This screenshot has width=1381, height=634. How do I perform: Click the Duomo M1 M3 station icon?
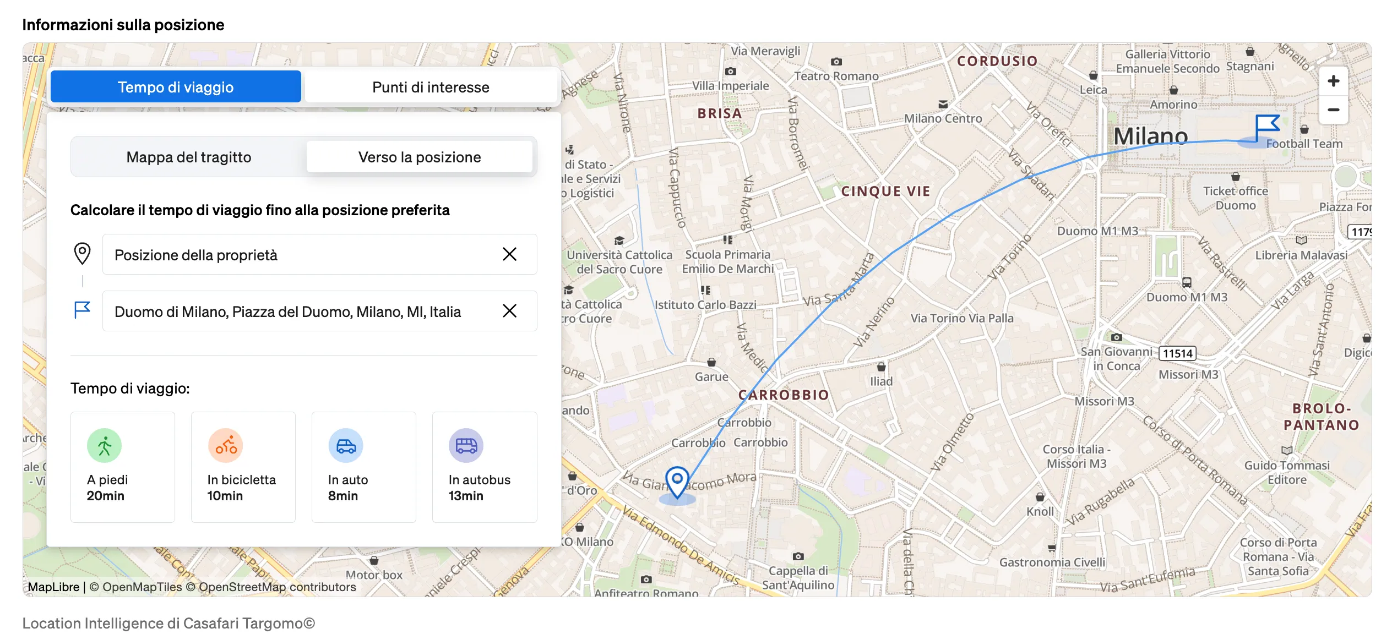pos(1187,282)
